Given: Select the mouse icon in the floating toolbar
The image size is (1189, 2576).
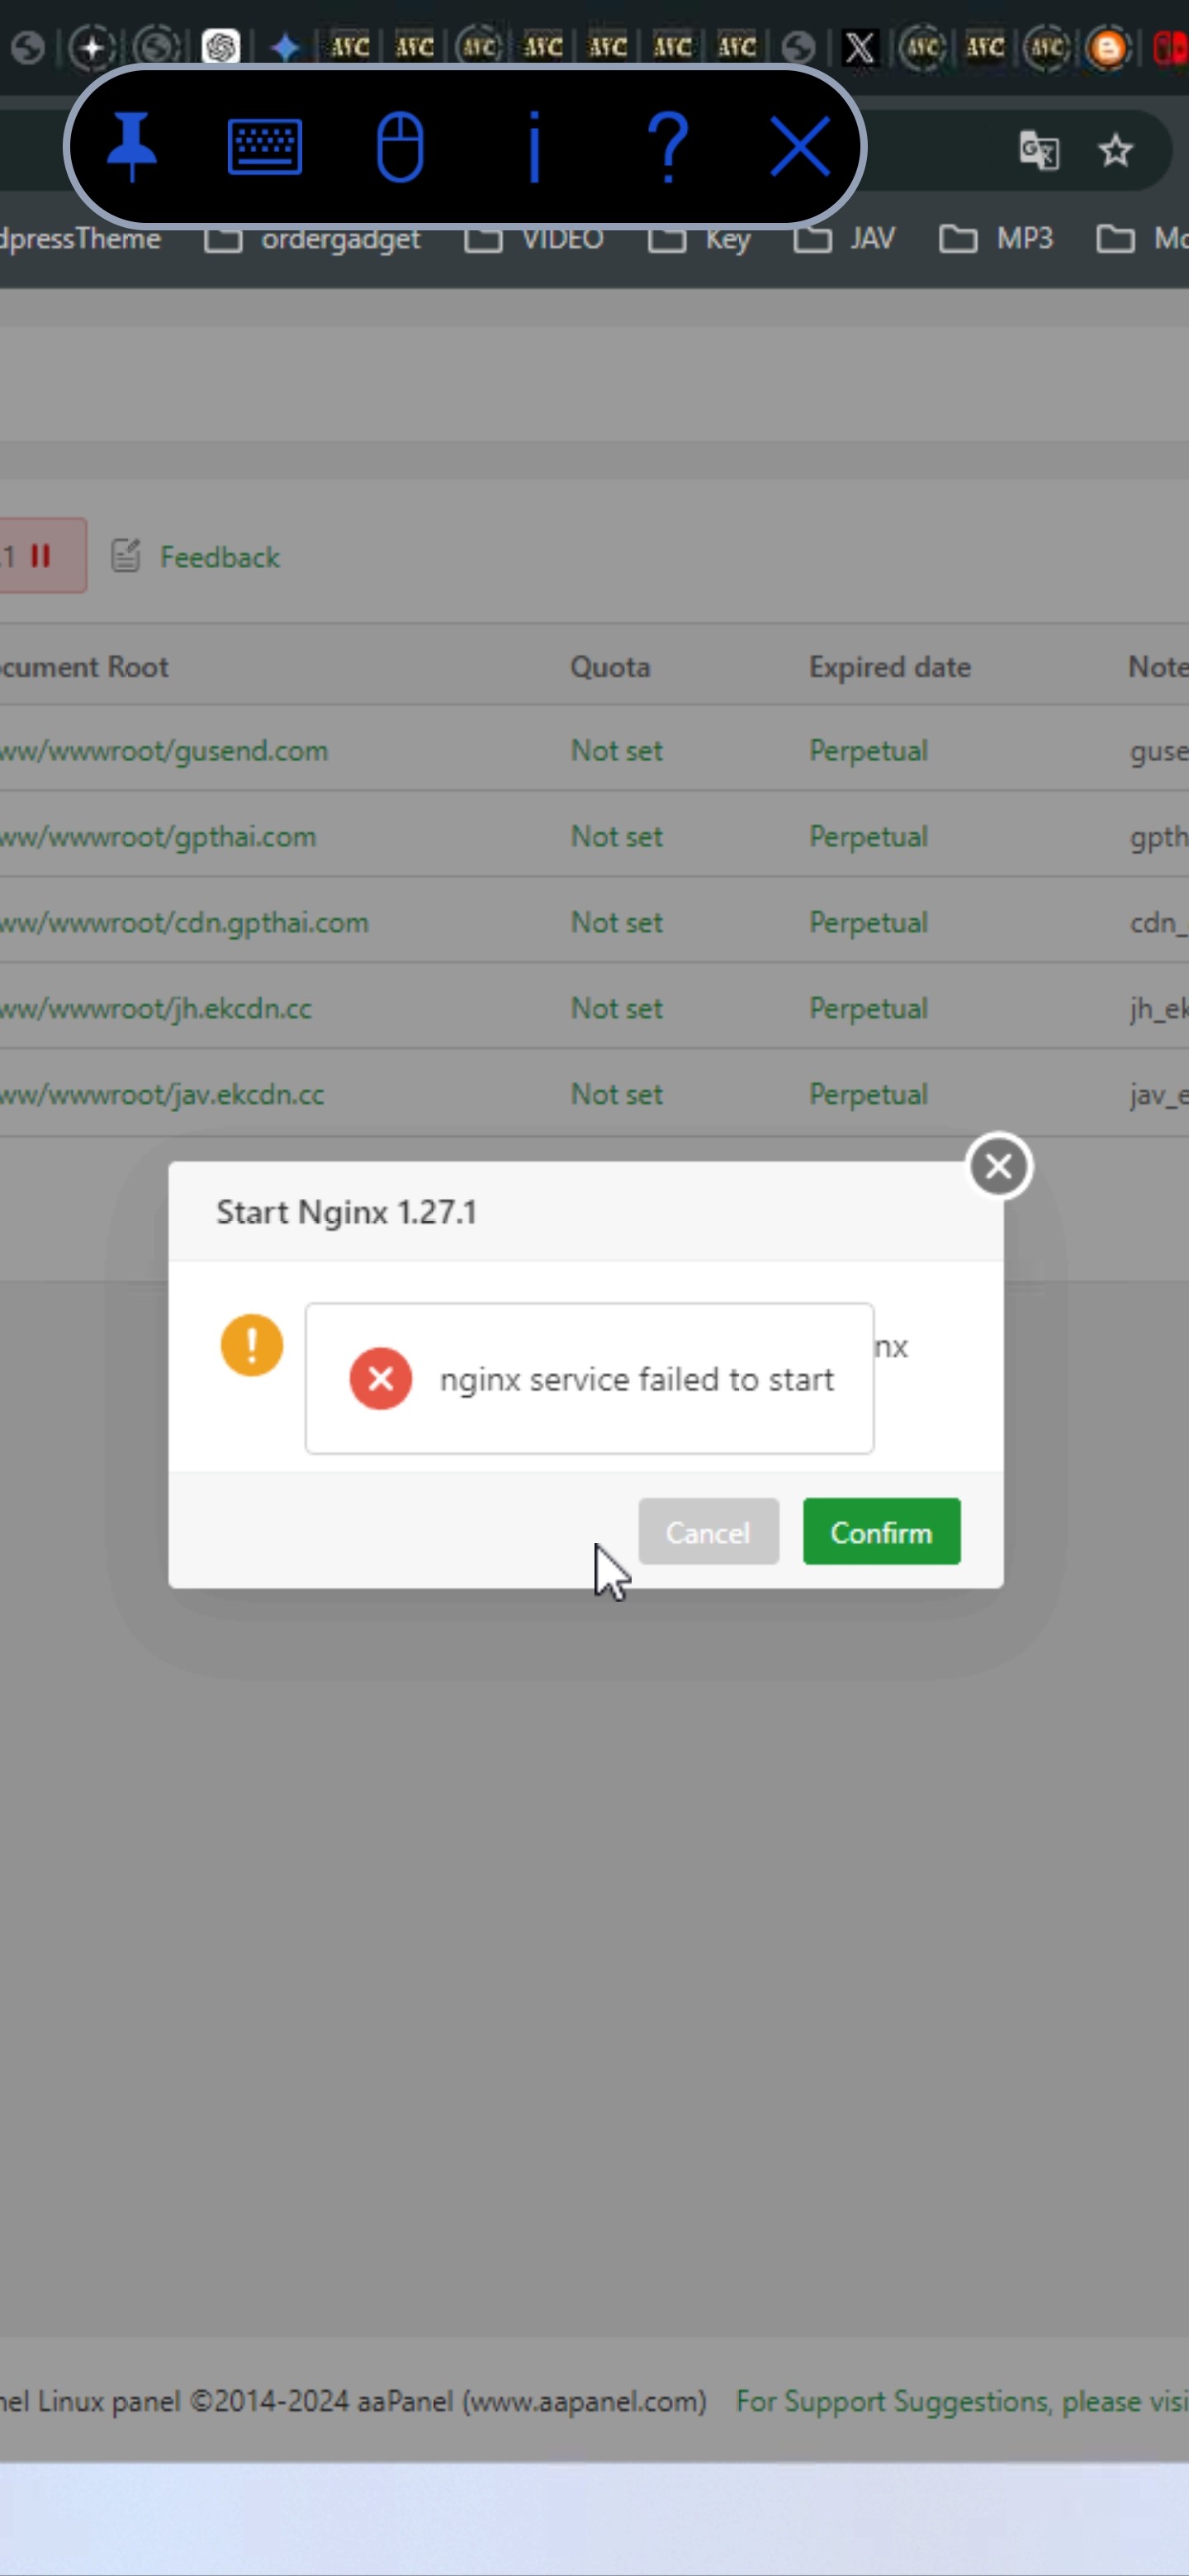Looking at the screenshot, I should pyautogui.click(x=400, y=147).
